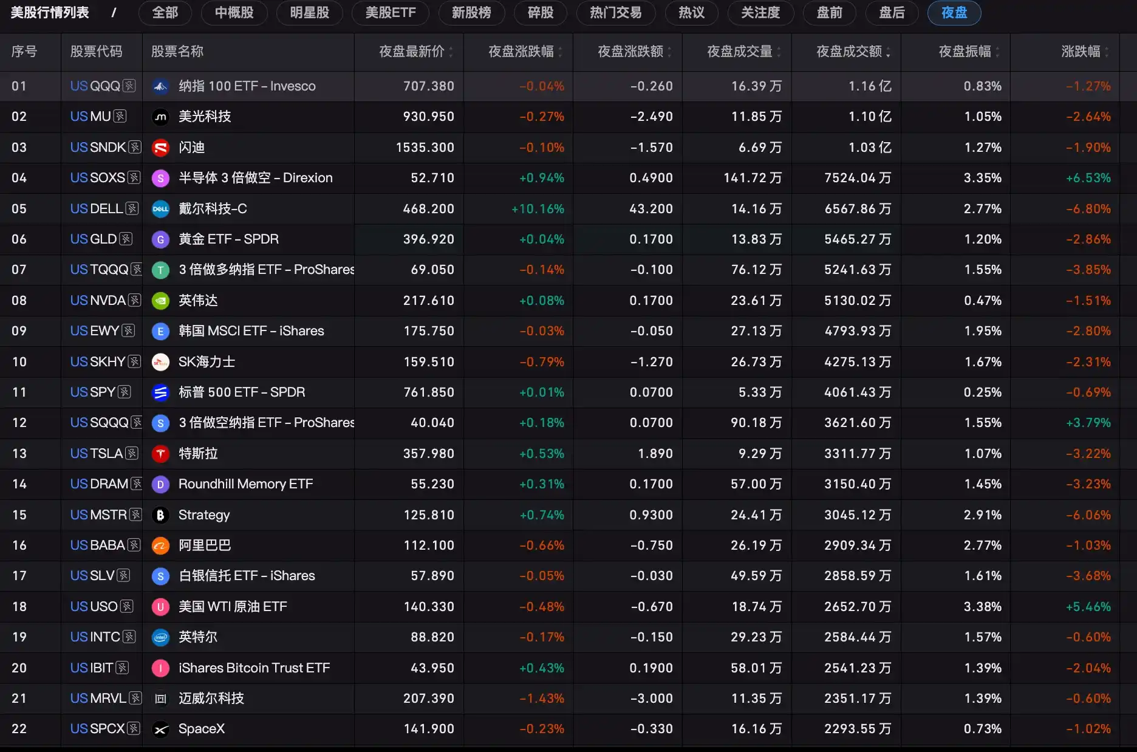This screenshot has height=752, width=1137.
Task: Click the SPY SPDR logo icon
Action: click(x=160, y=392)
